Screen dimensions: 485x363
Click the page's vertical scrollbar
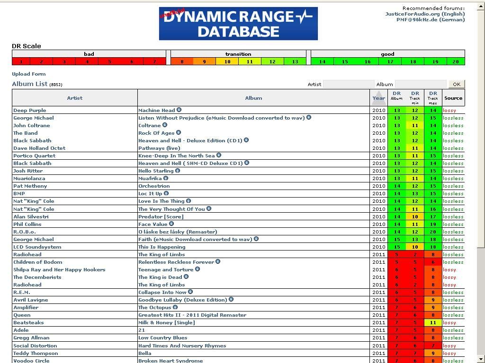point(481,182)
